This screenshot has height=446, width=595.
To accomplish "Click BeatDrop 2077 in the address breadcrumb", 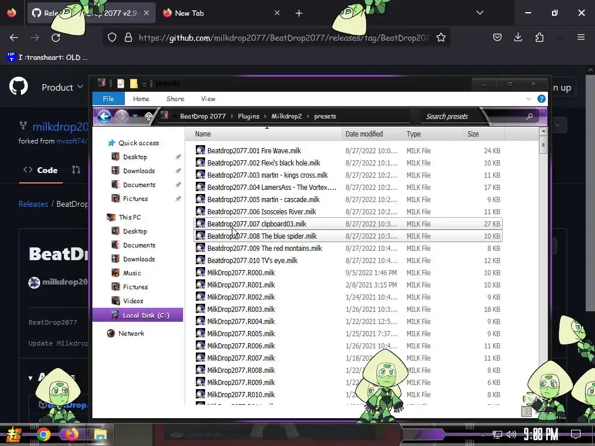I will (x=203, y=116).
